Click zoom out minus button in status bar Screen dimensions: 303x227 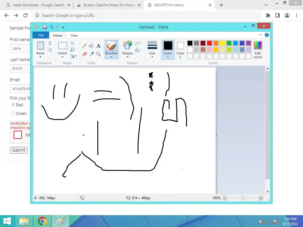pos(225,198)
